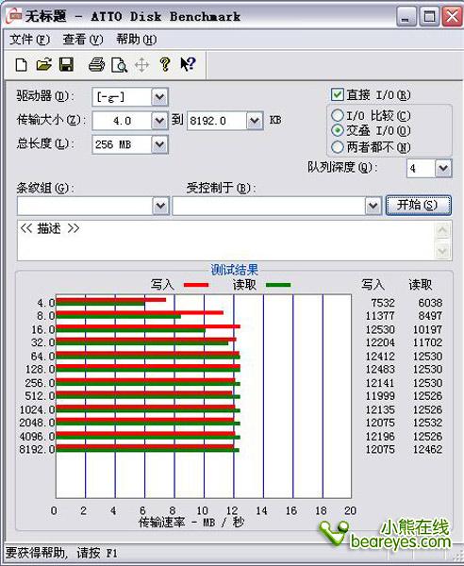Select the I/O 比较 radio button
This screenshot has width=464, height=566.
click(x=337, y=115)
